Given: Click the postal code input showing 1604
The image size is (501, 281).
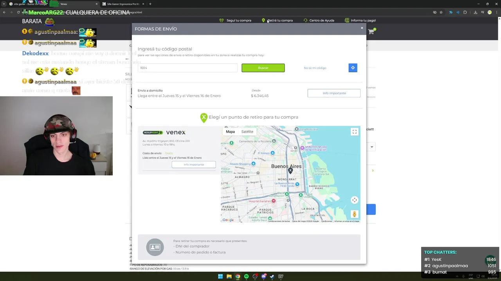Looking at the screenshot, I should tap(187, 68).
